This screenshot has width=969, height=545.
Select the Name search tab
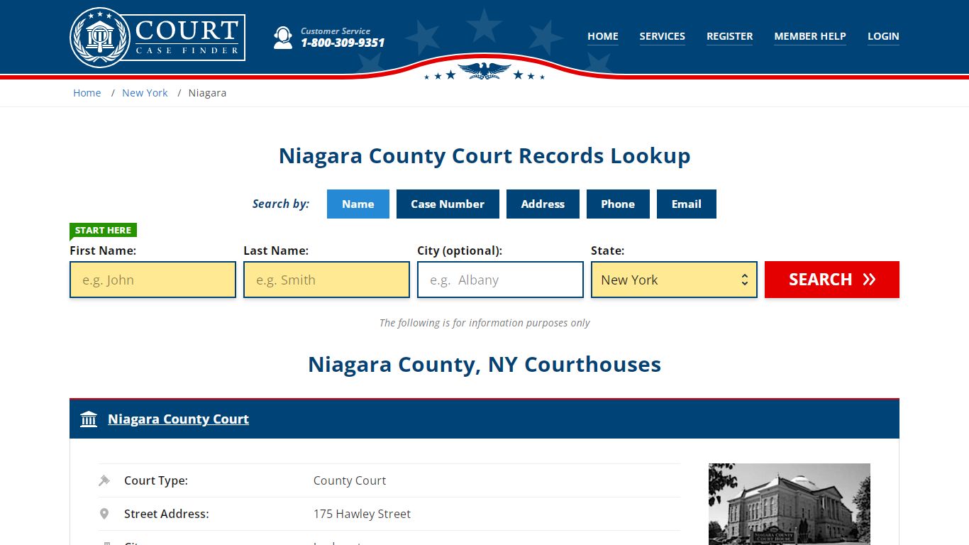click(x=358, y=204)
